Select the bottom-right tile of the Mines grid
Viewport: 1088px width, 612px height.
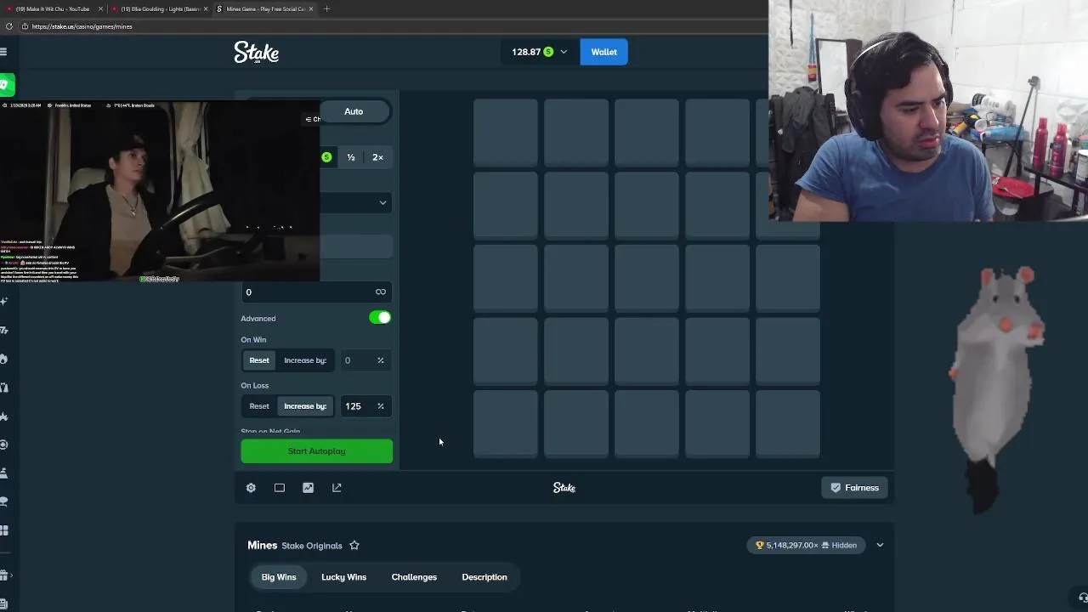point(788,424)
